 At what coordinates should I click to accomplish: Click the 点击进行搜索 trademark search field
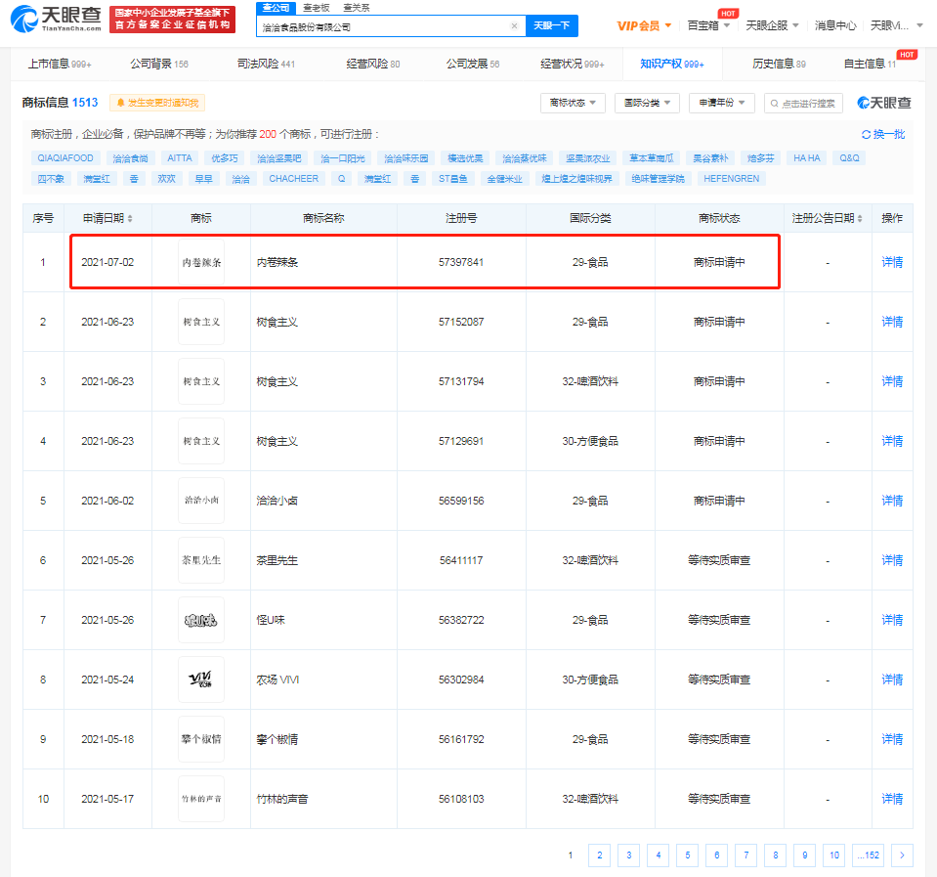pyautogui.click(x=803, y=103)
